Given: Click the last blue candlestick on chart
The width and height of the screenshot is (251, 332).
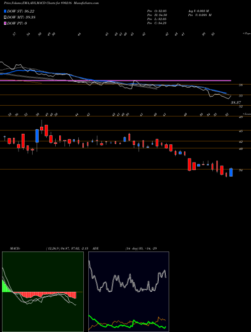Looking at the screenshot, I should pos(231,173).
